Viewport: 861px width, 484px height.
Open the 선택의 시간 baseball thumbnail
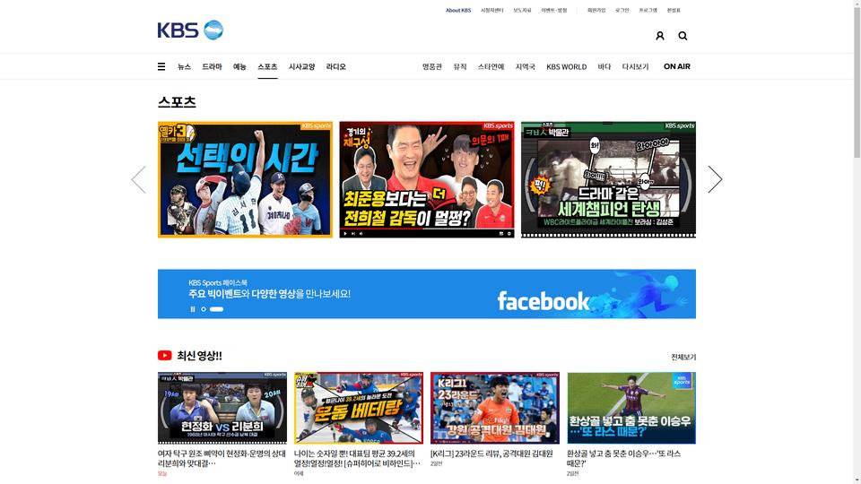pyautogui.click(x=245, y=179)
